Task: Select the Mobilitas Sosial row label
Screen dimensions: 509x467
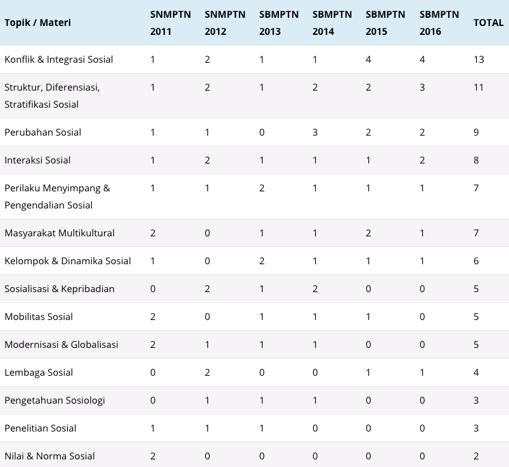Action: 39,317
